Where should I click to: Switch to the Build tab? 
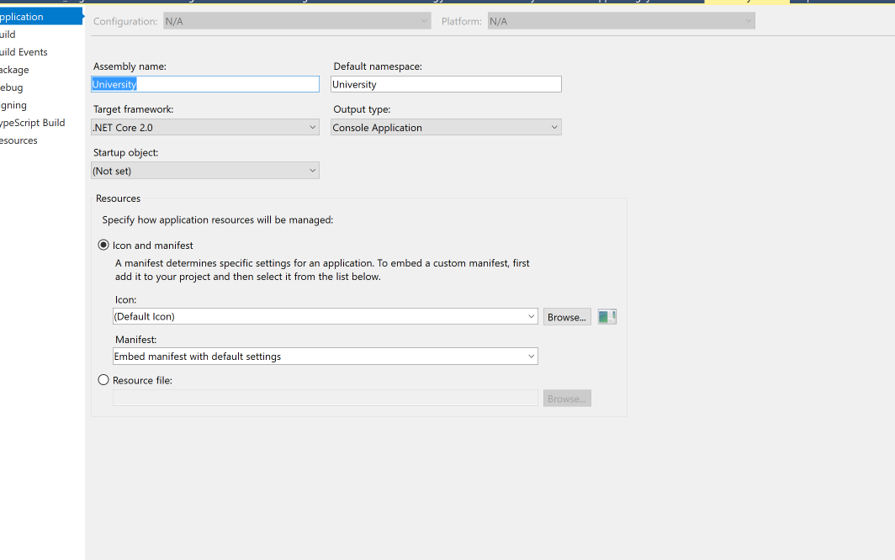click(x=8, y=34)
